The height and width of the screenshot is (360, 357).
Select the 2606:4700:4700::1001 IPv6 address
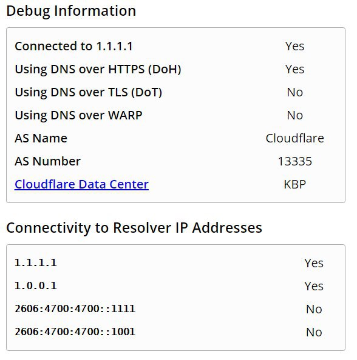click(75, 332)
